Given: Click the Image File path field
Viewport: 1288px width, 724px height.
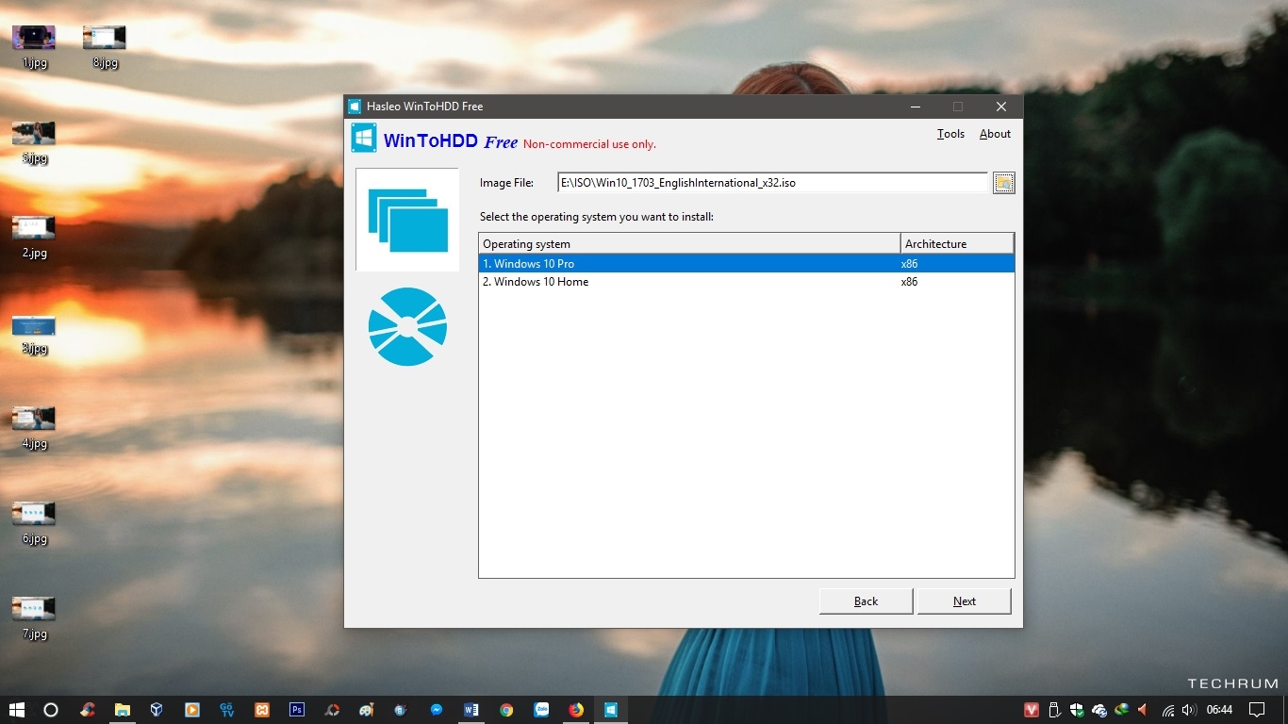Looking at the screenshot, I should click(x=772, y=183).
